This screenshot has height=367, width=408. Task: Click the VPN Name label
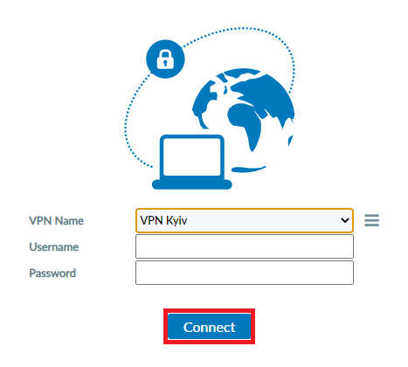(56, 221)
